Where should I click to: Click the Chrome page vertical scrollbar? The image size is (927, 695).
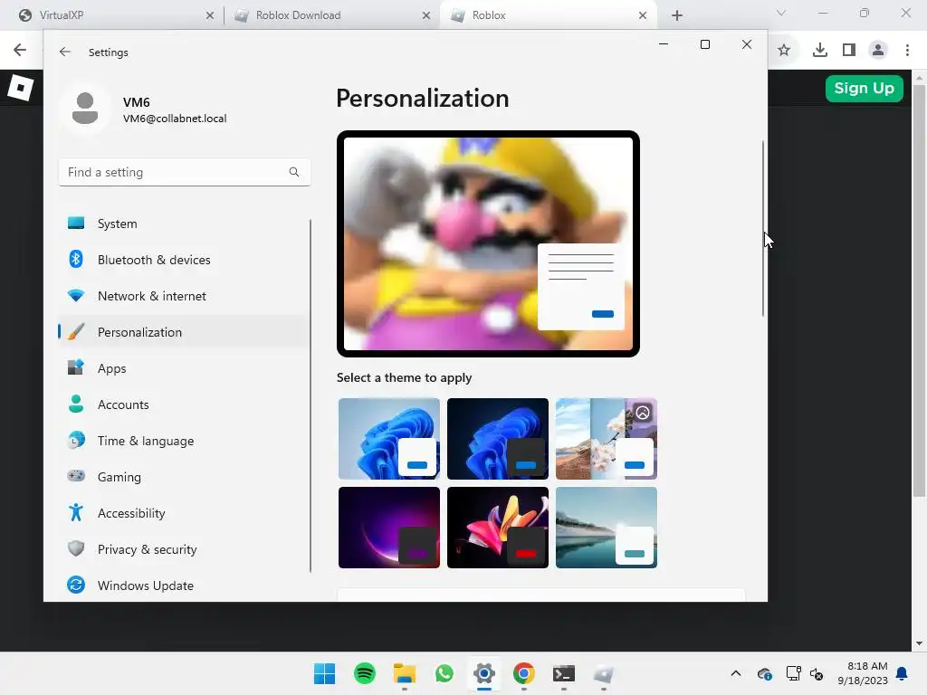click(x=919, y=290)
